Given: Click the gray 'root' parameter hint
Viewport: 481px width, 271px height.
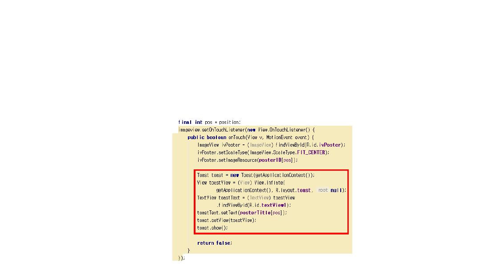Looking at the screenshot, I should pos(323,190).
